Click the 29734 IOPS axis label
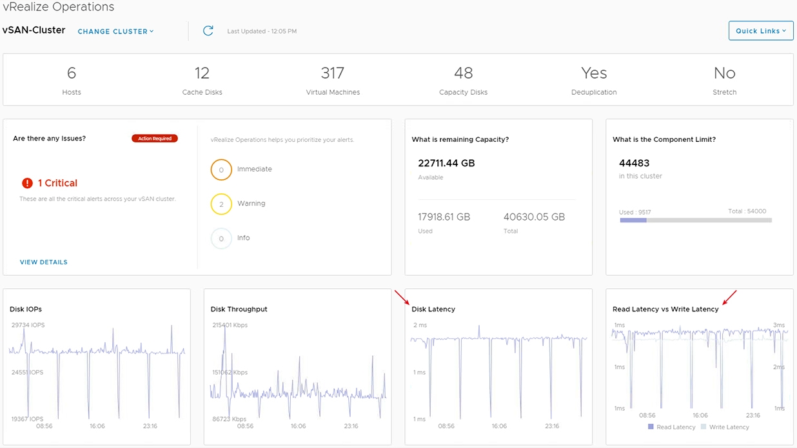The image size is (797, 448). (x=28, y=326)
